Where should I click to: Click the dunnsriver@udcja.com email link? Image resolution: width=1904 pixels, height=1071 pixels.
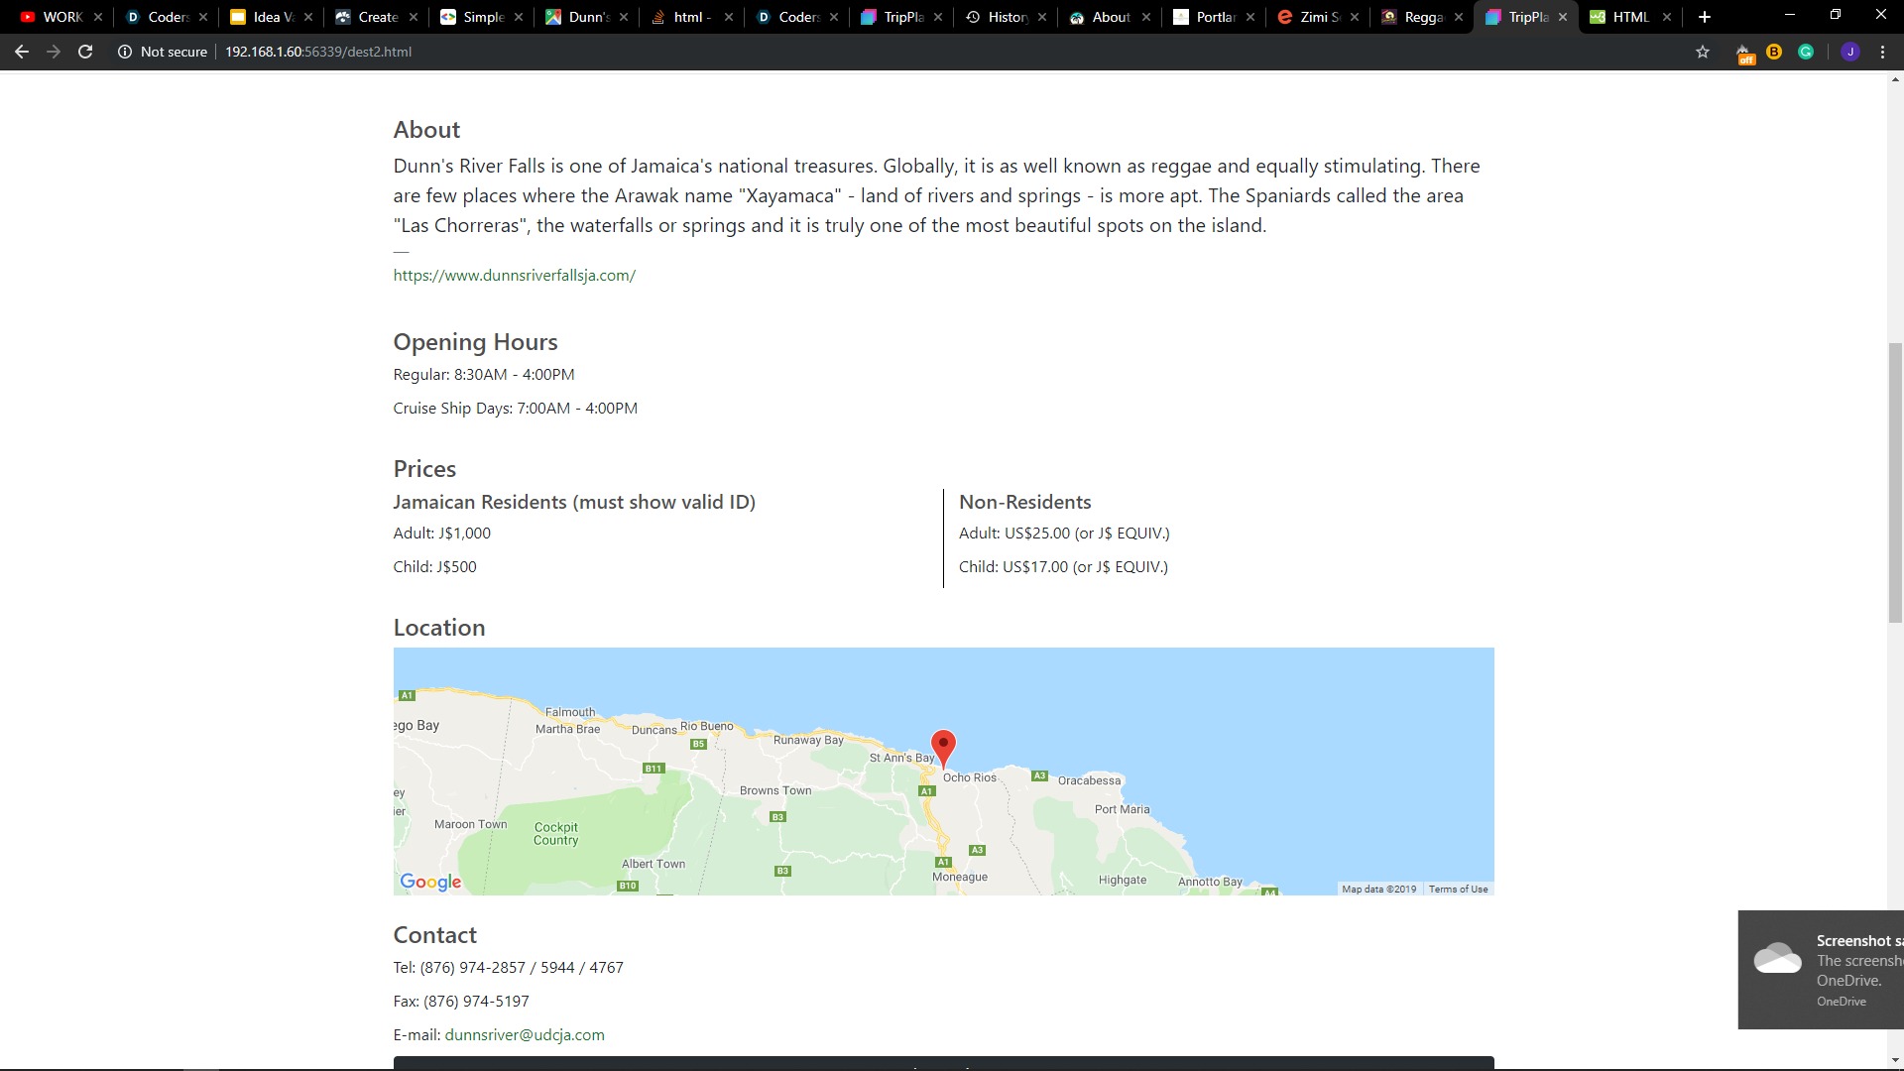point(524,1034)
